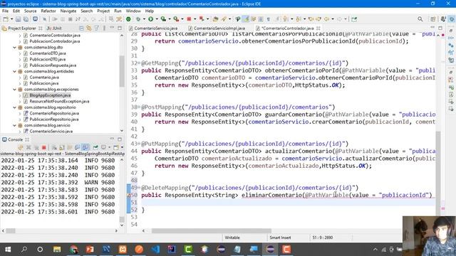Click the Back navigation arrow icon
The width and height of the screenshot is (456, 256).
coord(326,19)
